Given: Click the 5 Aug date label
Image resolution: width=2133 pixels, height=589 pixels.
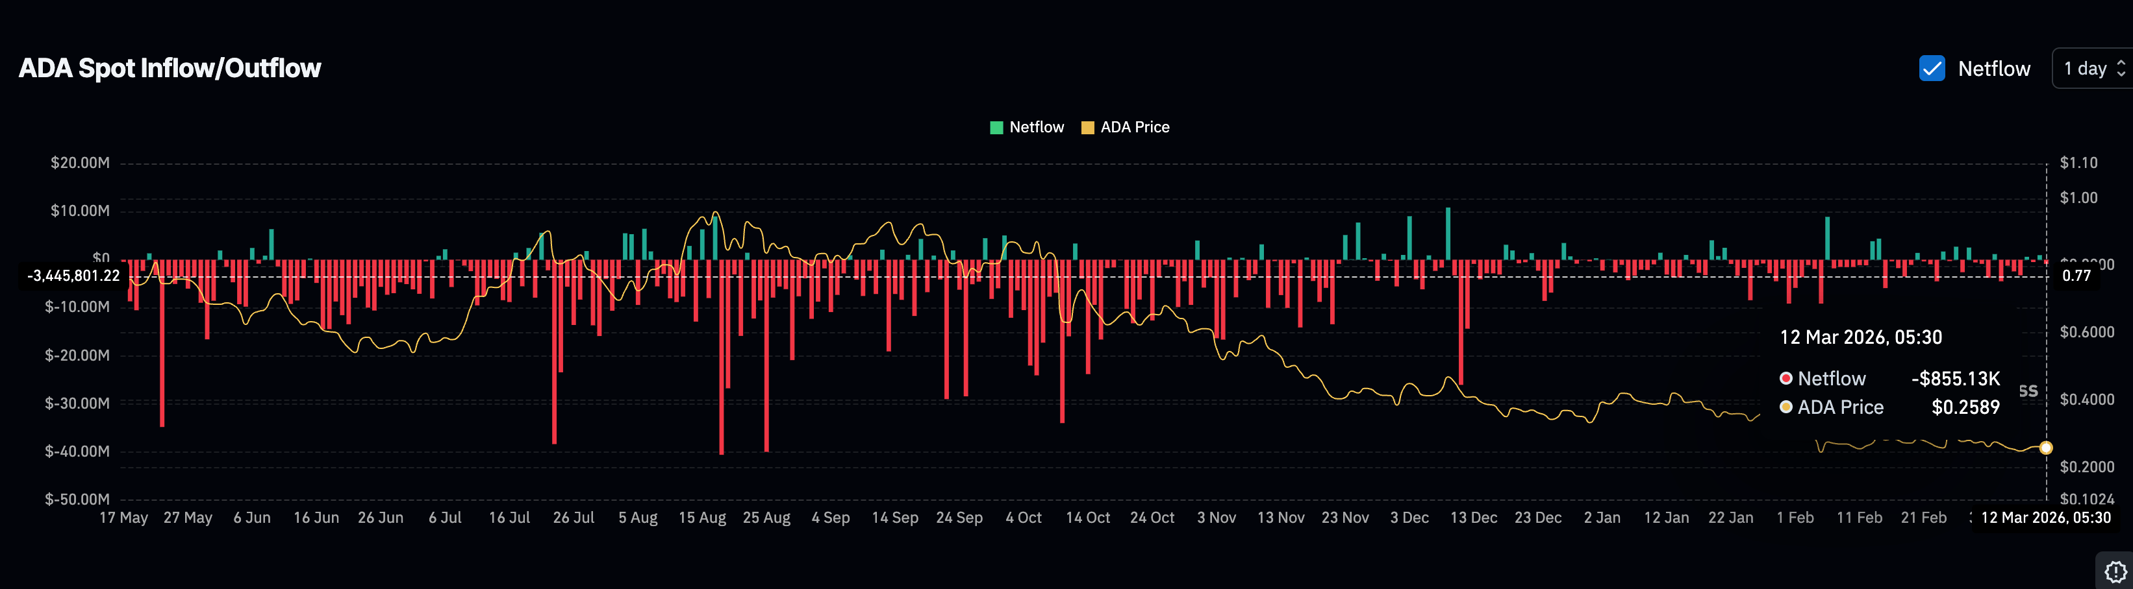Looking at the screenshot, I should [x=638, y=518].
